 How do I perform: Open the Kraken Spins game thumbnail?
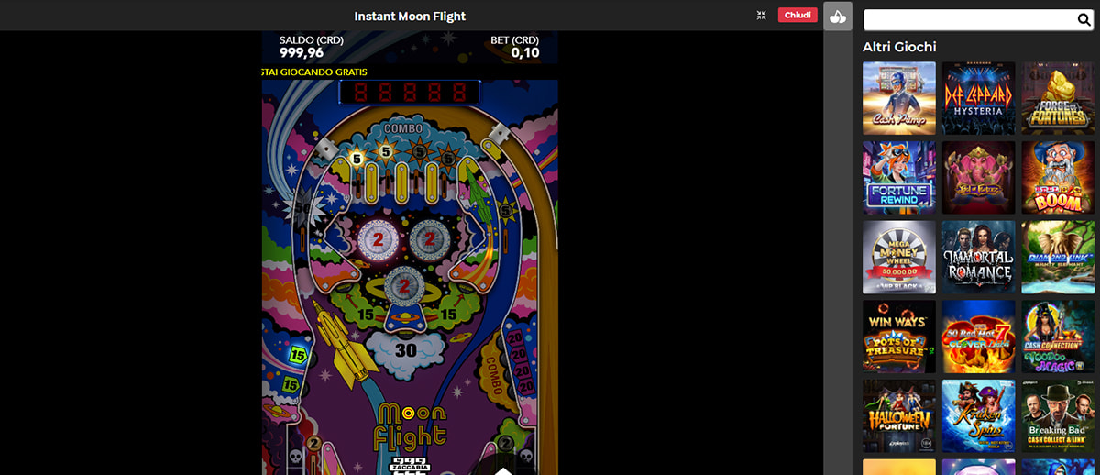979,416
